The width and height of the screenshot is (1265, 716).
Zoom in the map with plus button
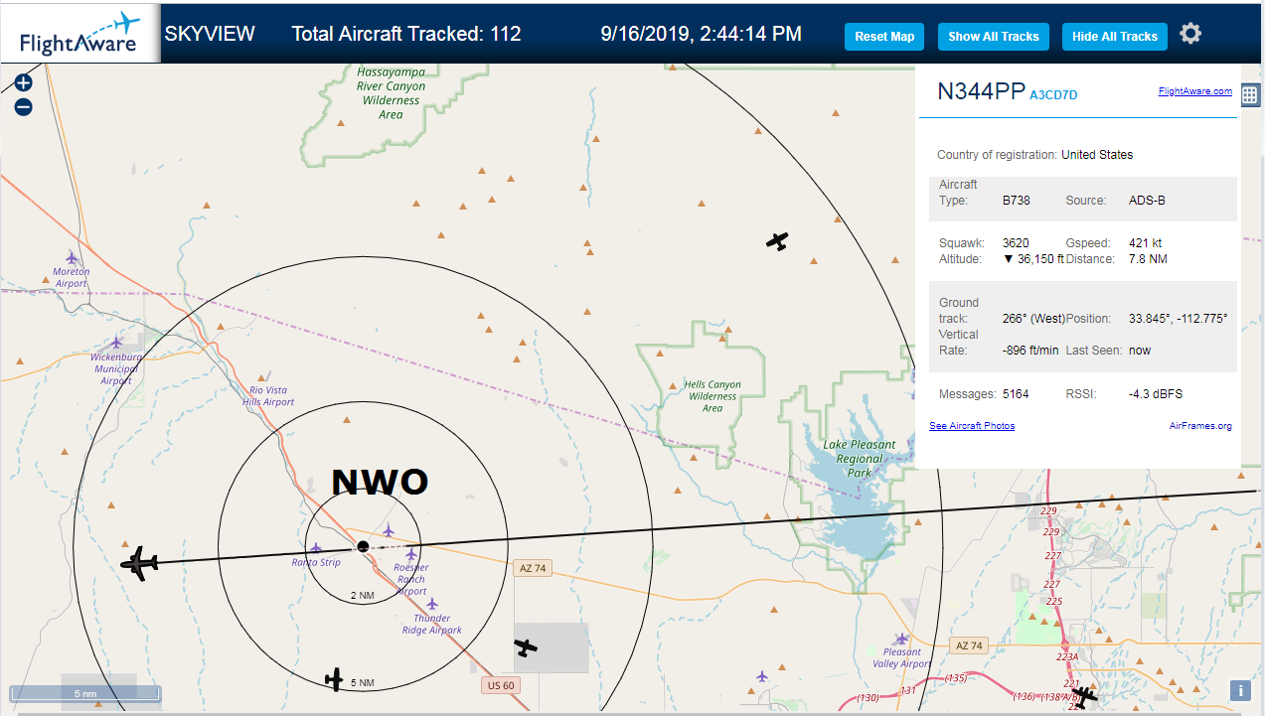pos(24,83)
